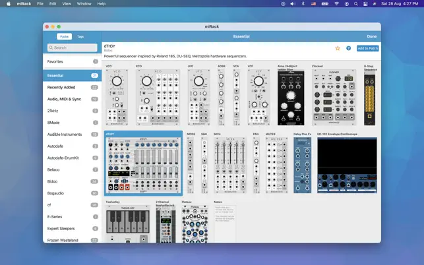Select the highlighted dTrOY sequencer thumbnail
The image size is (424, 265).
tap(143, 165)
